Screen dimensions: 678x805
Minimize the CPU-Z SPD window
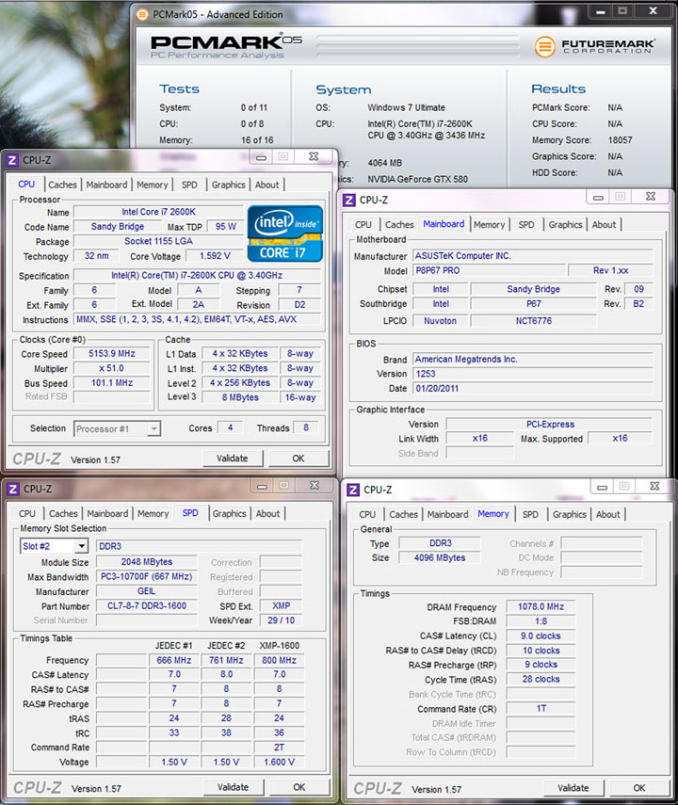(262, 486)
